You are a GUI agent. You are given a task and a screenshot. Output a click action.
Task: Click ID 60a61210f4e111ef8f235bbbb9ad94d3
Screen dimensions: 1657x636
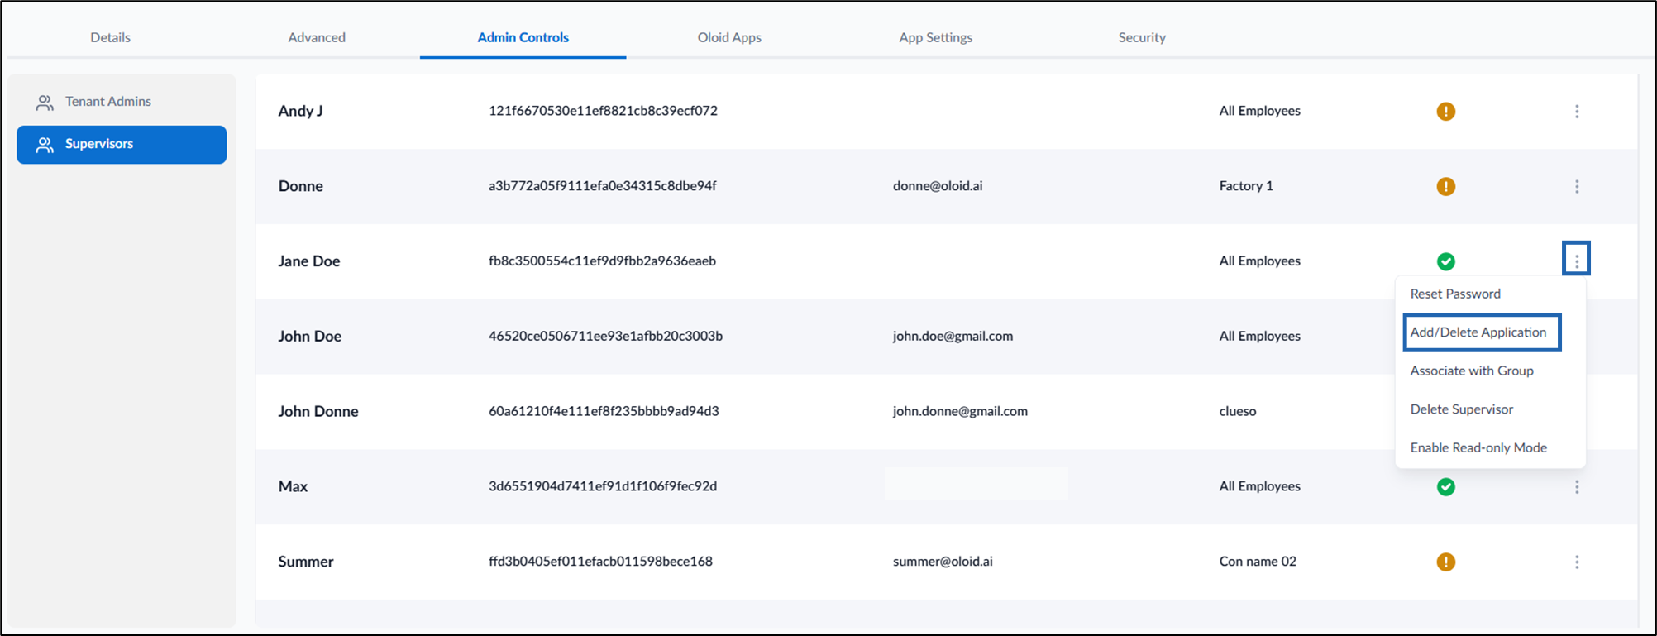point(604,411)
